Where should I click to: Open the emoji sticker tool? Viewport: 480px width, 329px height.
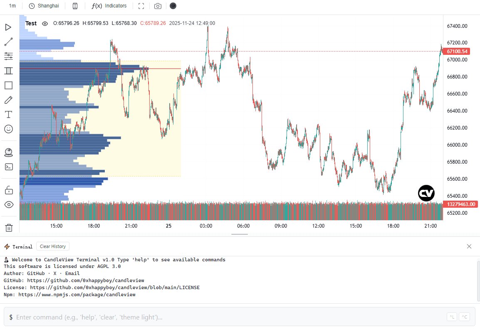(x=8, y=129)
